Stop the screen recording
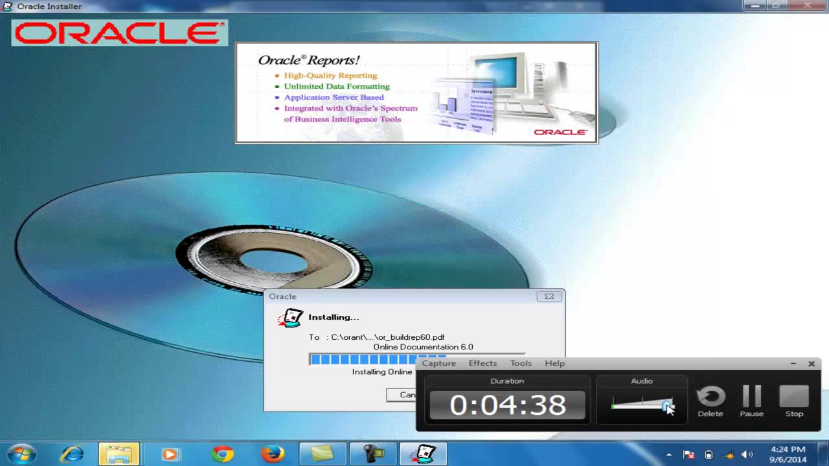The width and height of the screenshot is (829, 466). pyautogui.click(x=794, y=401)
